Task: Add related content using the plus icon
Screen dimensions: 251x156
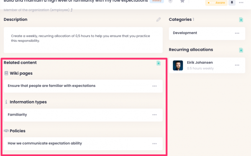Action: pos(158,63)
